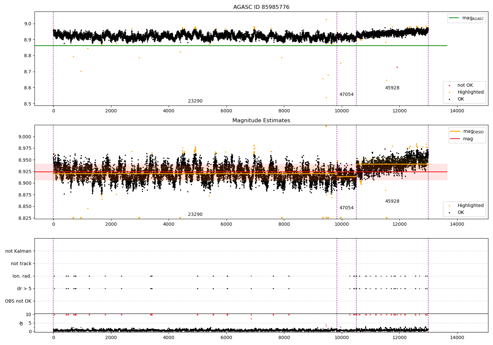Image resolution: width=493 pixels, height=345 pixels.
Task: Click OBSID annotation 23290 in AGASC ID plot
Action: (x=195, y=101)
